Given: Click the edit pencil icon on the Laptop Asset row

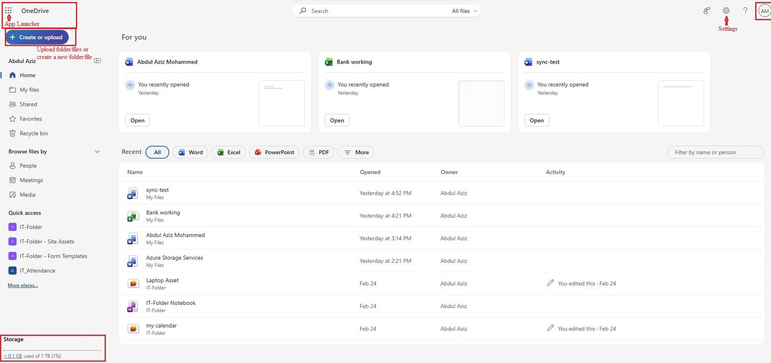Looking at the screenshot, I should (550, 283).
